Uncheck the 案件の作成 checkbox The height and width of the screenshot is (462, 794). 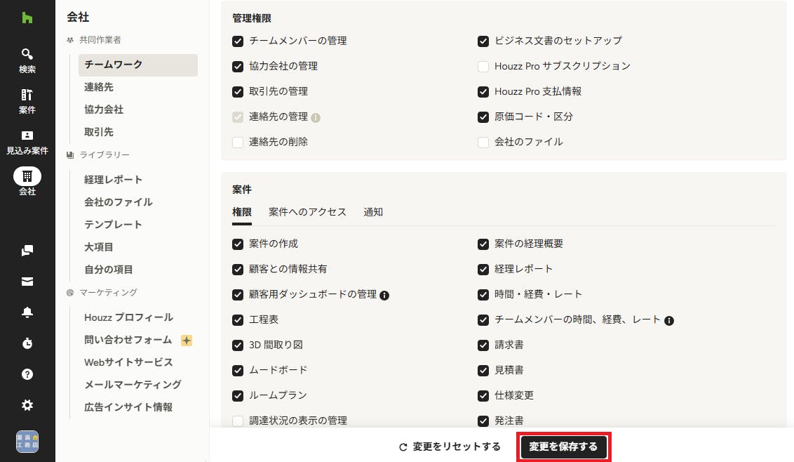point(238,244)
